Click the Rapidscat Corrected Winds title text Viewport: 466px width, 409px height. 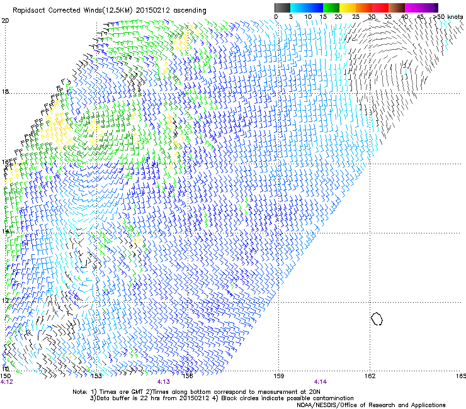[x=110, y=10]
